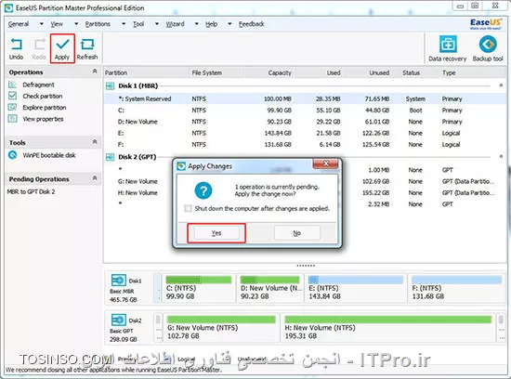Select the C: partition row

305,111
